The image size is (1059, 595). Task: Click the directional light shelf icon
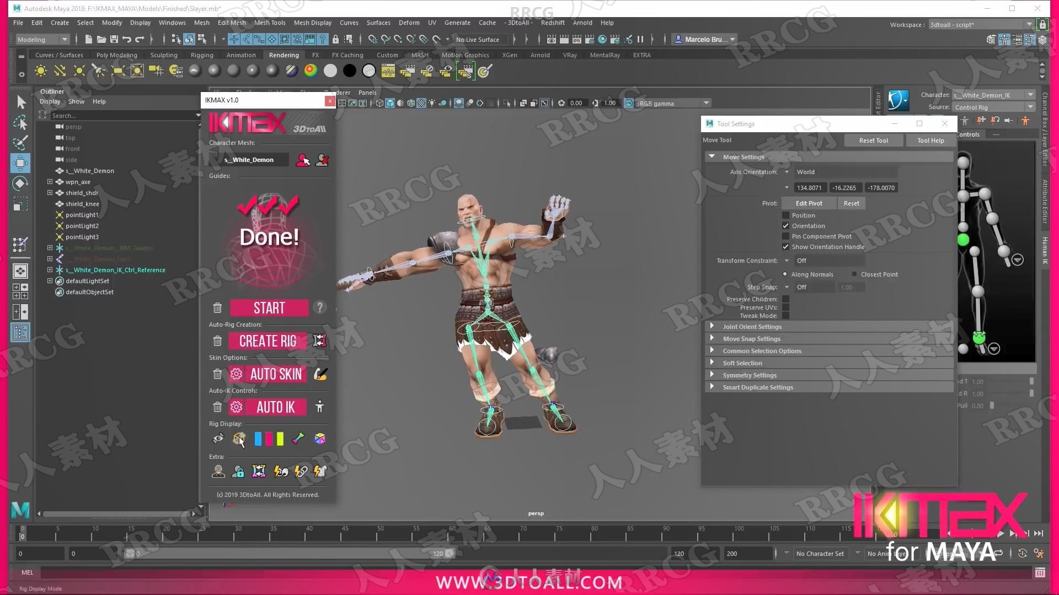click(60, 71)
